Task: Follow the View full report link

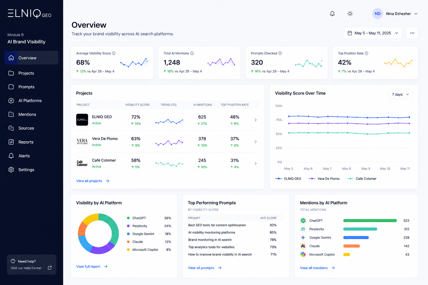Action: tap(92, 267)
